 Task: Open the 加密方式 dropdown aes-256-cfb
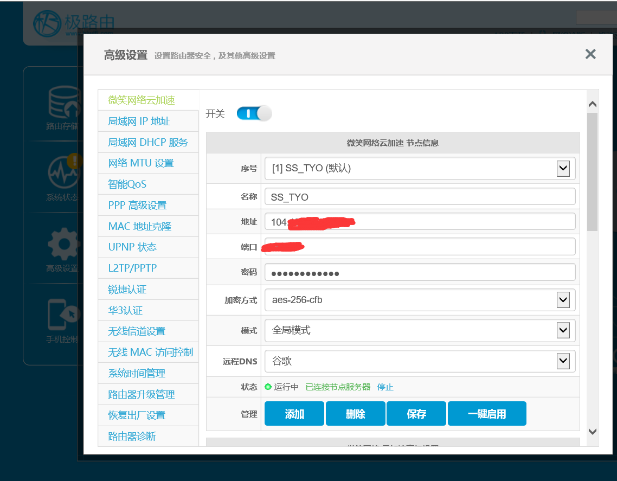point(420,300)
